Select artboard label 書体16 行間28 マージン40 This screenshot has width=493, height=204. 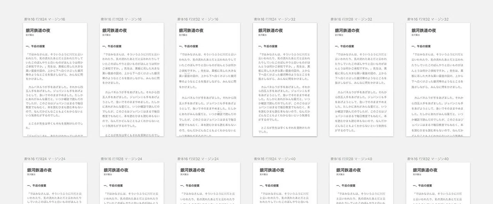[x=351, y=158]
